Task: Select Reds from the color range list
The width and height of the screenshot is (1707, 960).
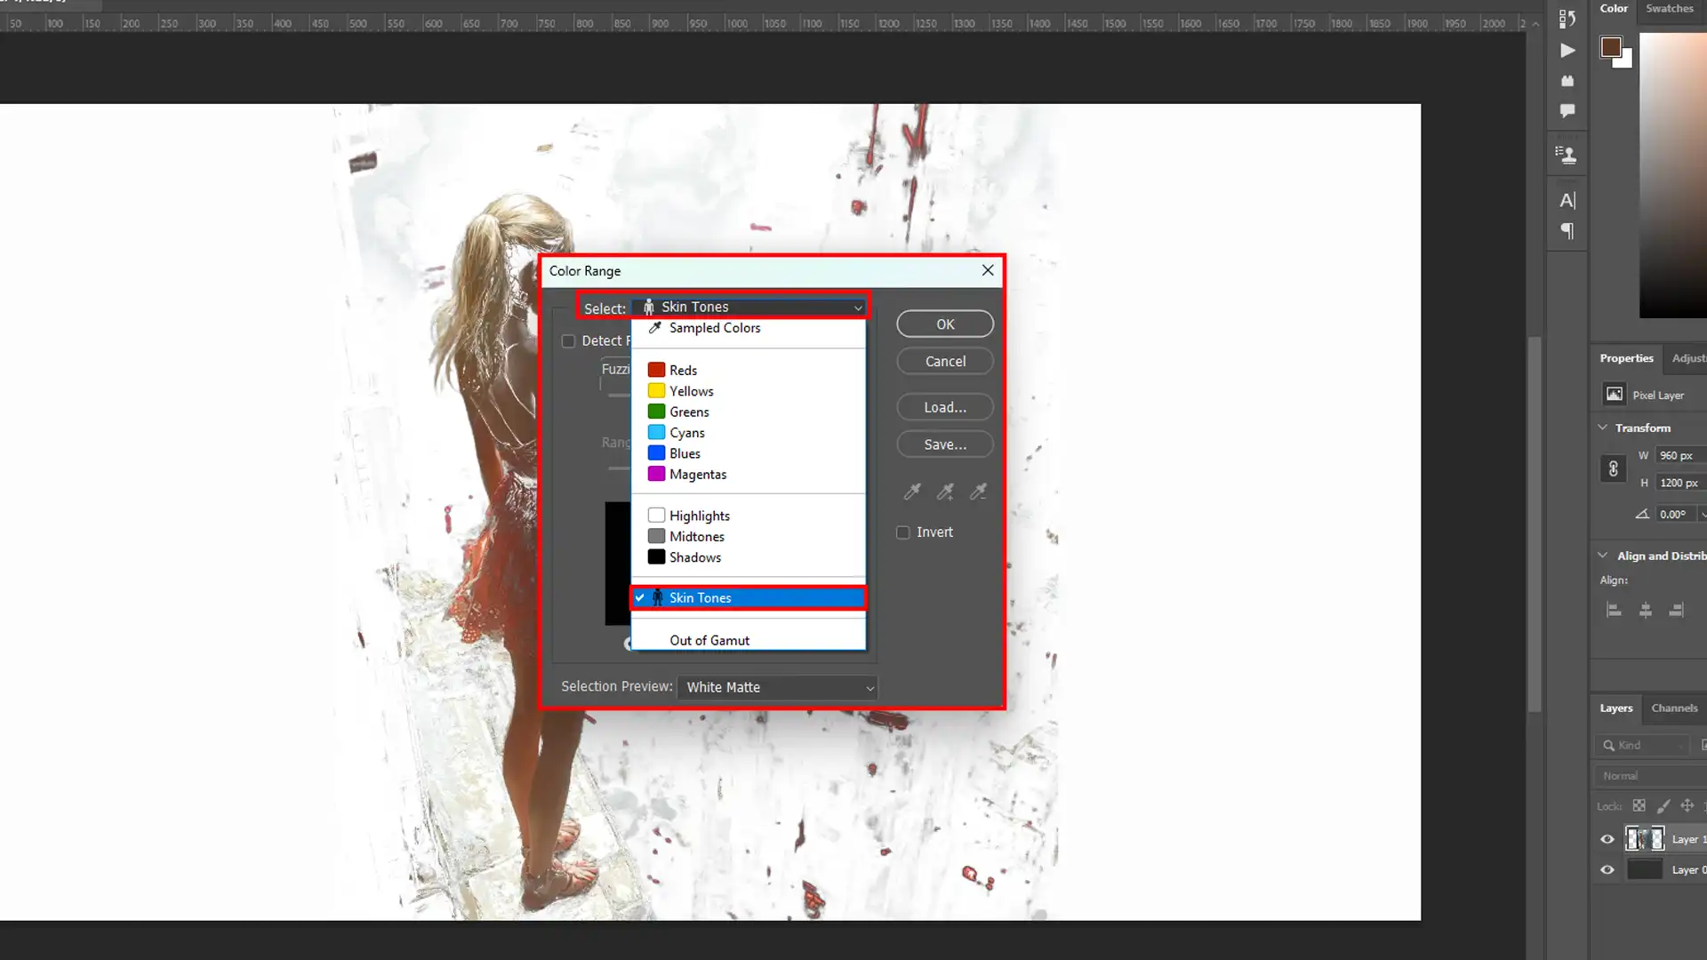Action: pos(682,369)
